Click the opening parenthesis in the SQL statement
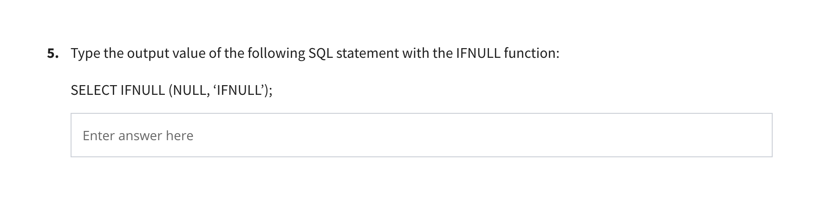The height and width of the screenshot is (198, 814). [170, 90]
